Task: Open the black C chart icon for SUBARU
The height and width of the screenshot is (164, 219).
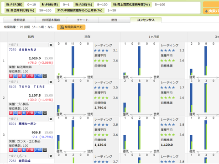Action: point(45,76)
